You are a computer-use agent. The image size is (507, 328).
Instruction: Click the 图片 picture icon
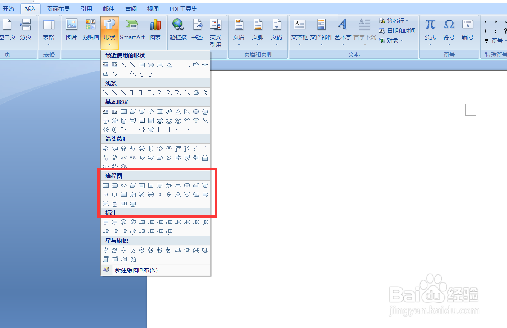click(x=71, y=30)
